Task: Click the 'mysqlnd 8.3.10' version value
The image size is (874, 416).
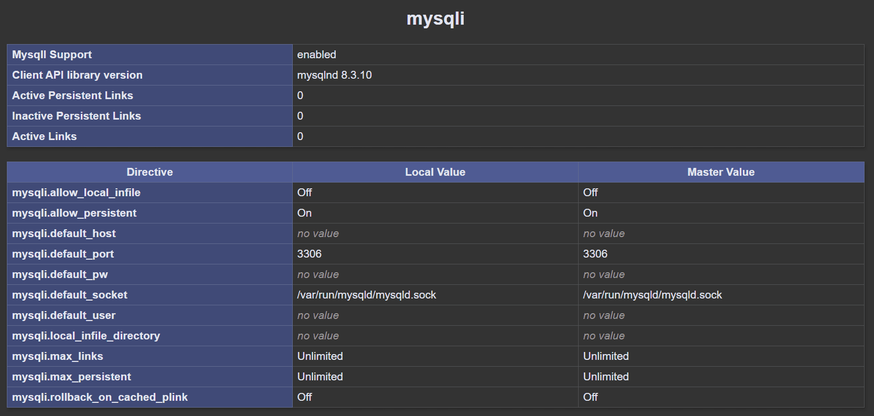Action: (x=334, y=75)
